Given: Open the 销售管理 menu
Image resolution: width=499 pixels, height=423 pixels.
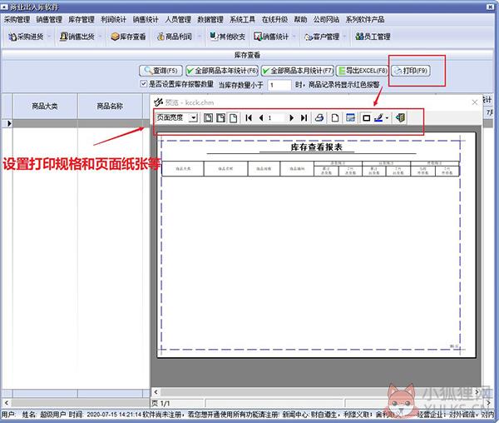Looking at the screenshot, I should coord(49,19).
